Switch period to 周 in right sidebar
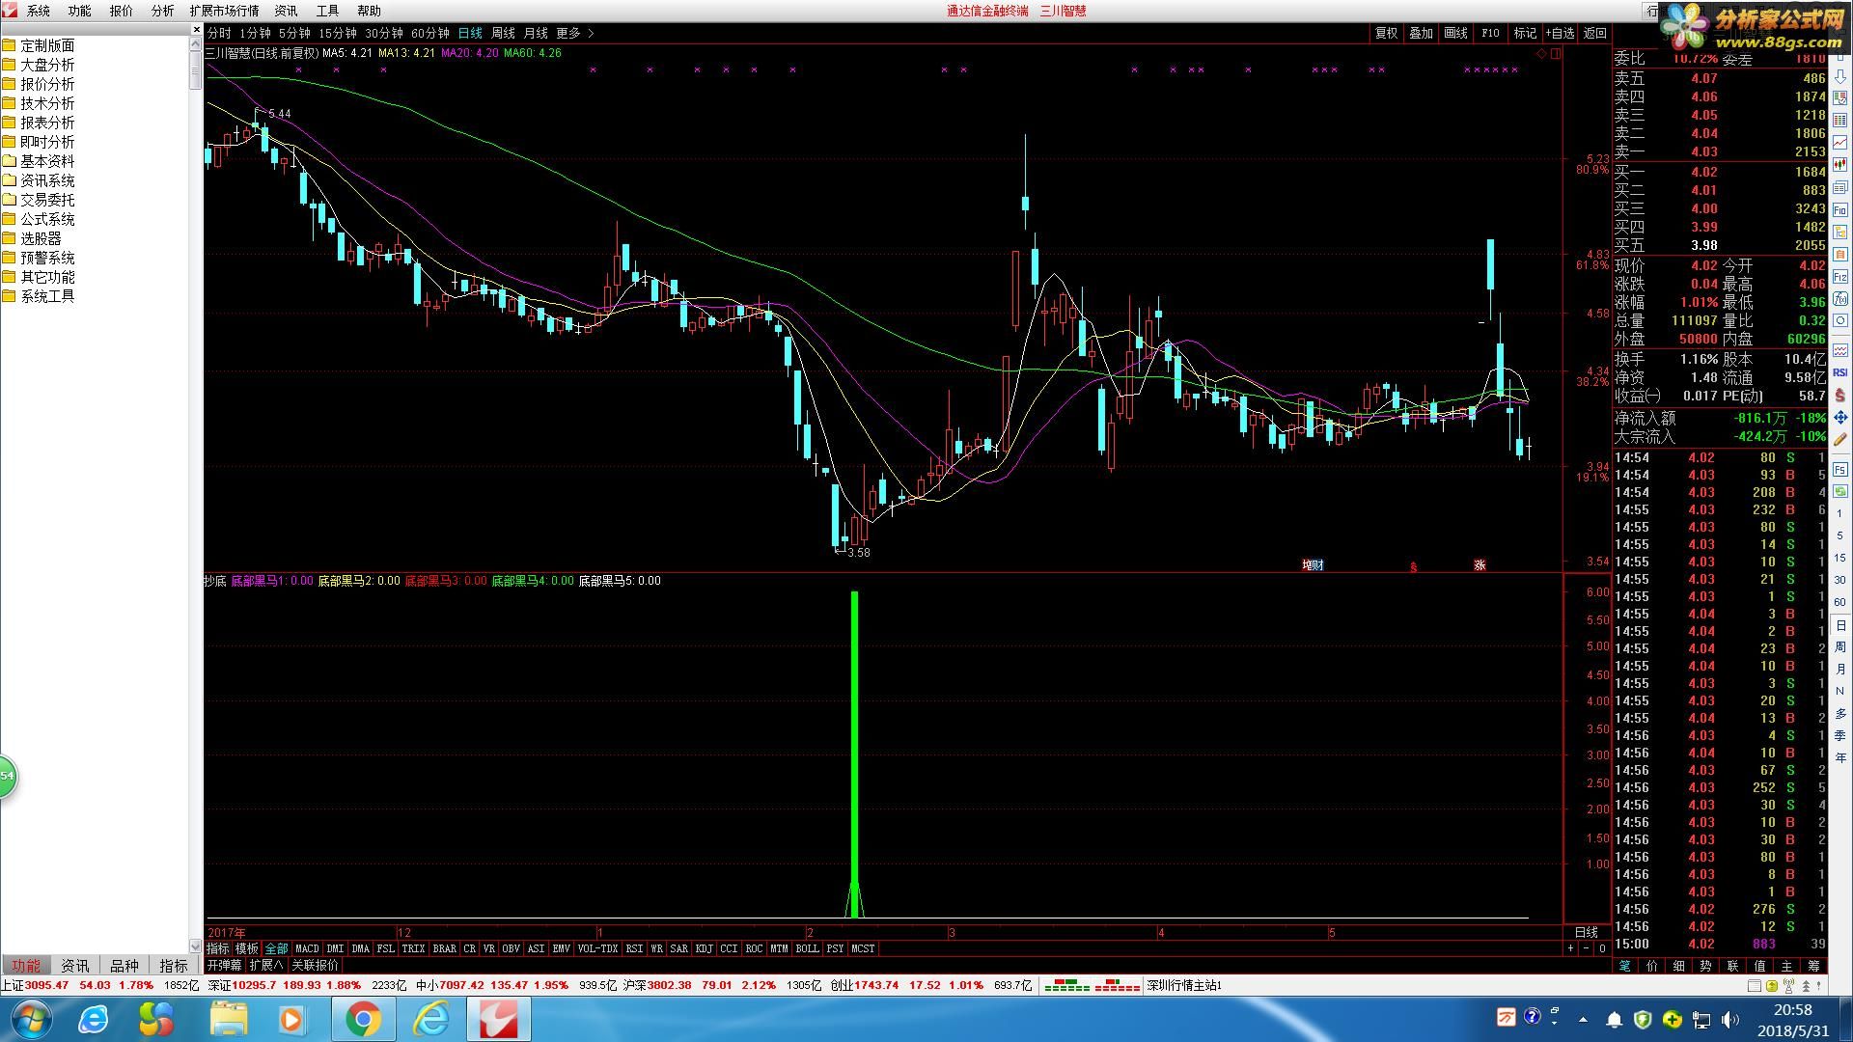This screenshot has width=1853, height=1042. pyautogui.click(x=1840, y=646)
